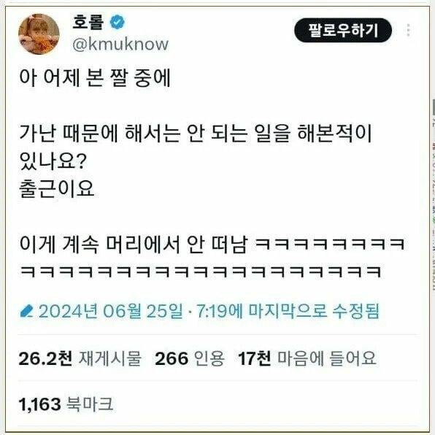Open the three-dot more options menu
This screenshot has height=435, width=435.
tap(408, 30)
